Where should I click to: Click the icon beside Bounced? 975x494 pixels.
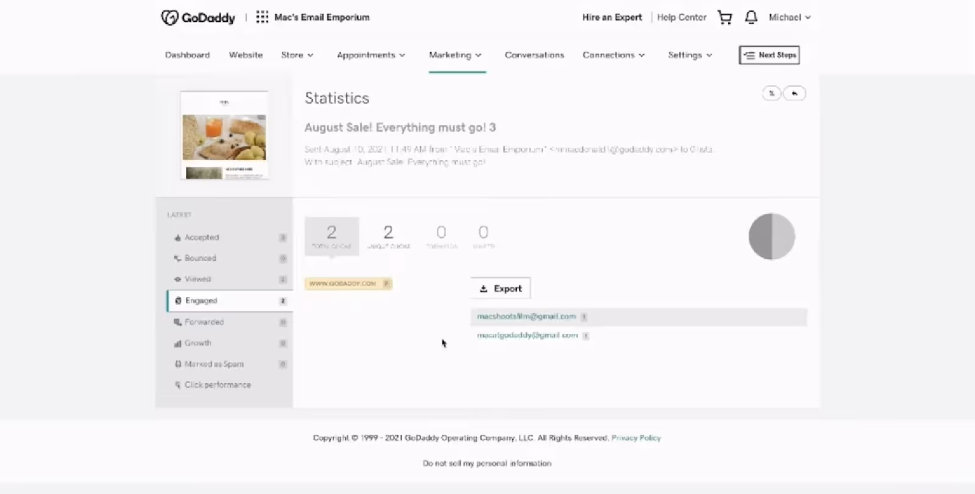[x=177, y=258]
